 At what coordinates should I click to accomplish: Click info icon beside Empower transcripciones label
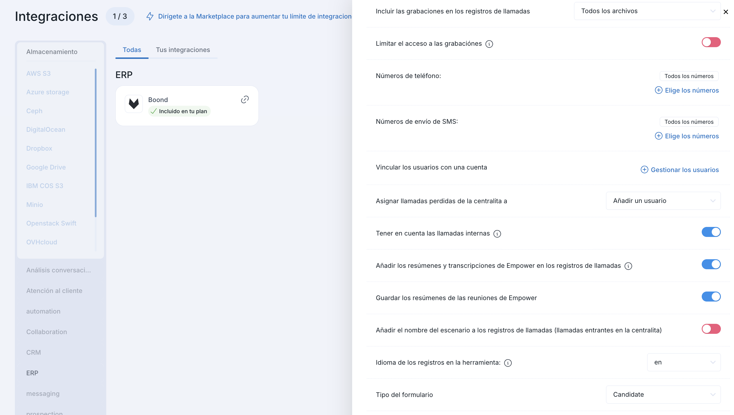(628, 266)
